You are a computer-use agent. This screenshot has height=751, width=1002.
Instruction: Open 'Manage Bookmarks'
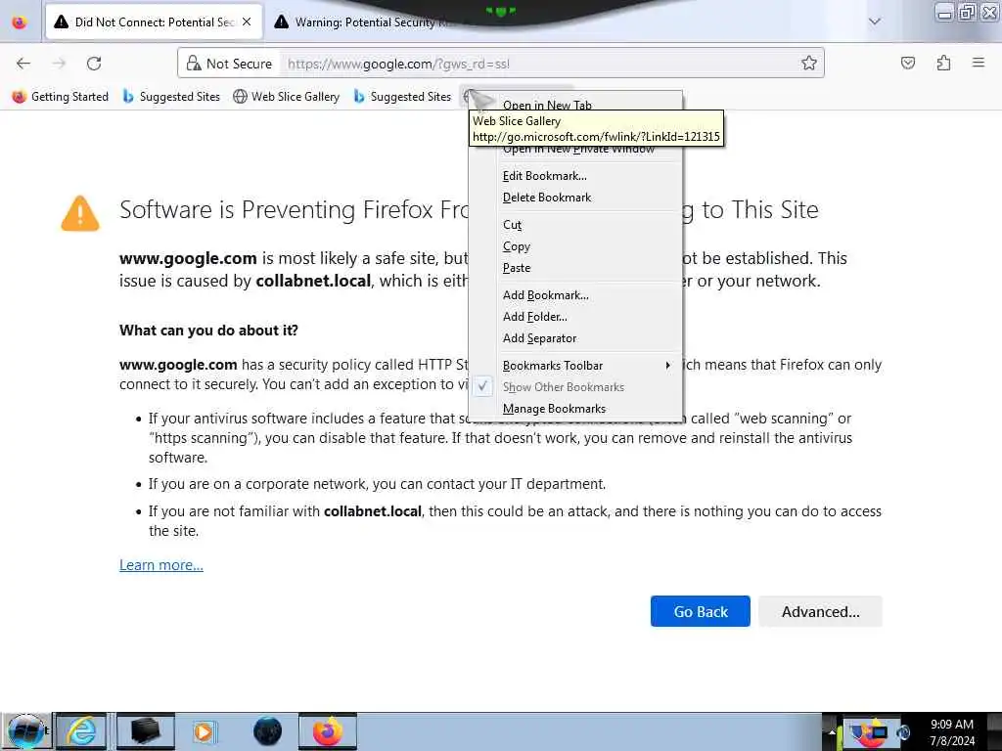tap(554, 409)
